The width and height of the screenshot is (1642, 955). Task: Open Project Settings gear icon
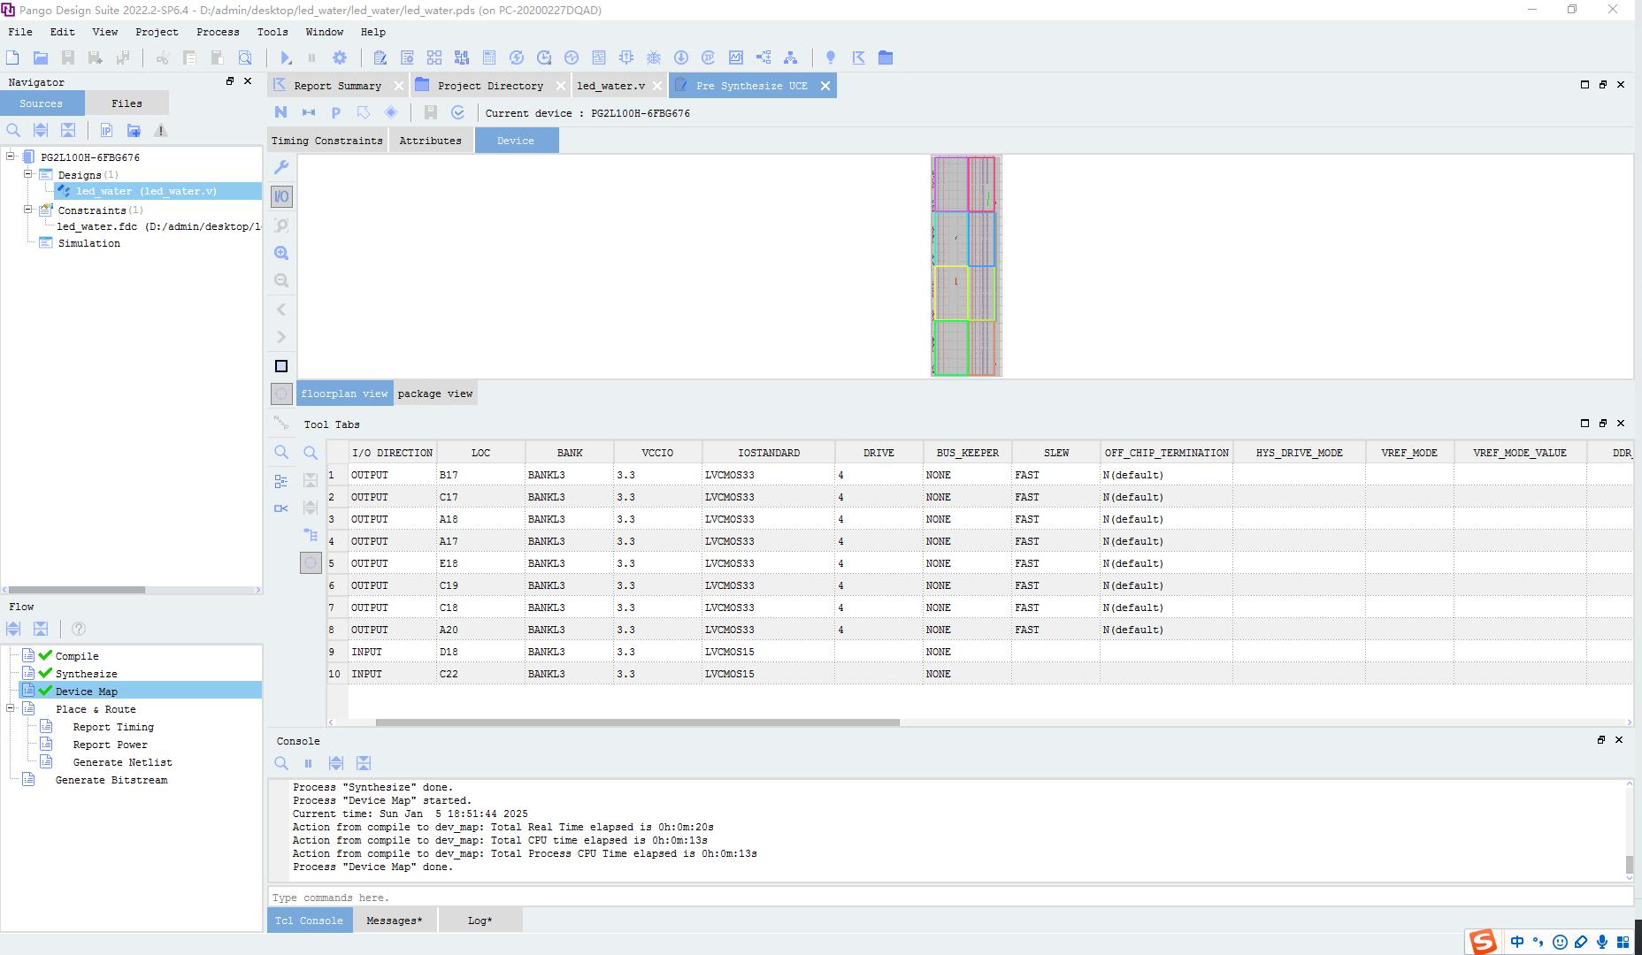coord(340,57)
